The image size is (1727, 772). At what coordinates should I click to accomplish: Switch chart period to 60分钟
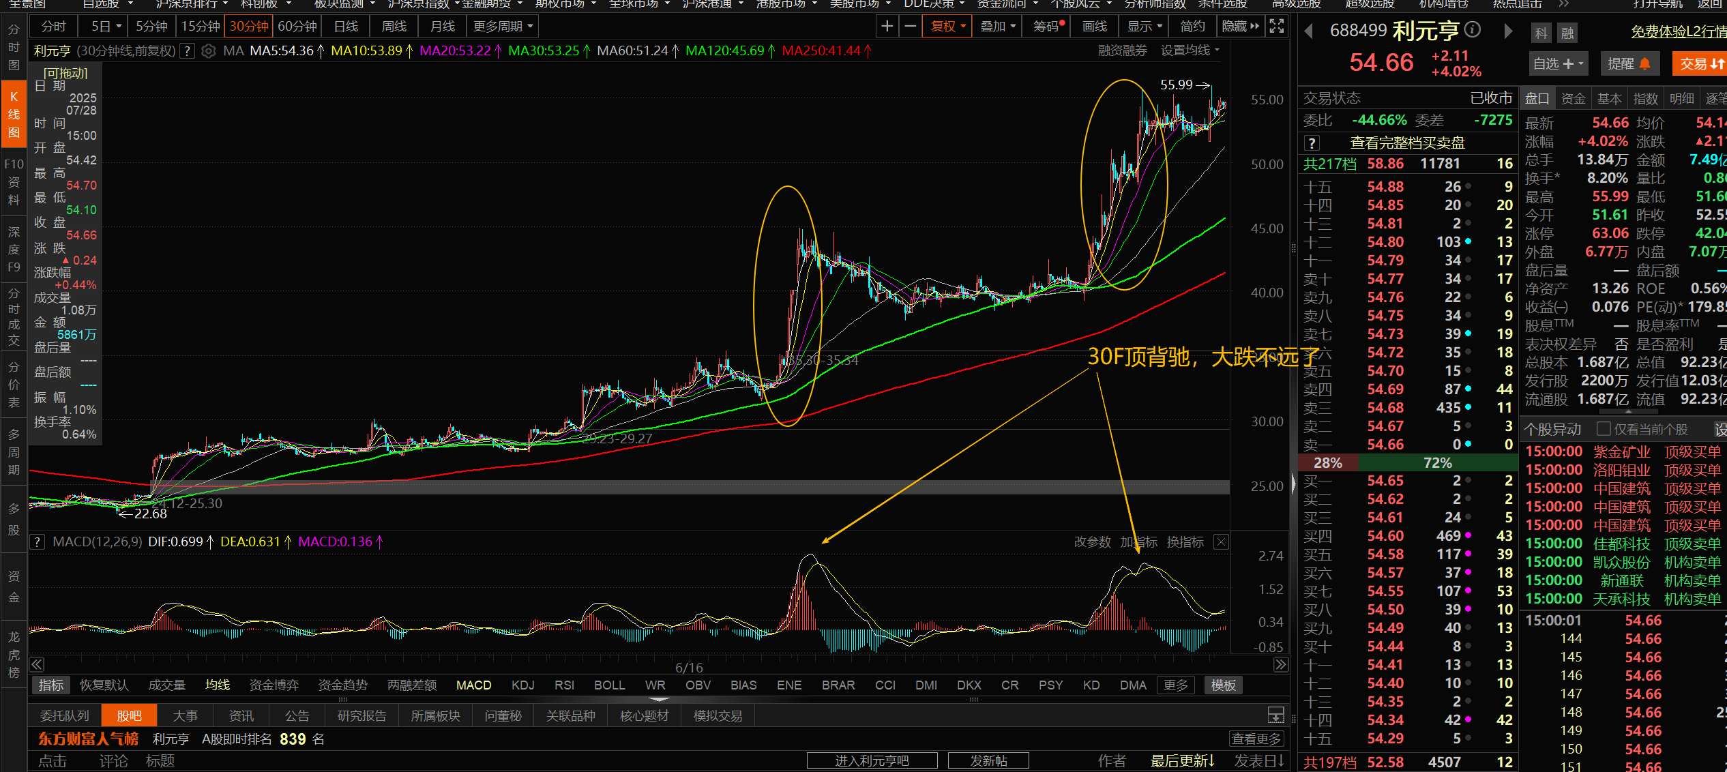[297, 27]
